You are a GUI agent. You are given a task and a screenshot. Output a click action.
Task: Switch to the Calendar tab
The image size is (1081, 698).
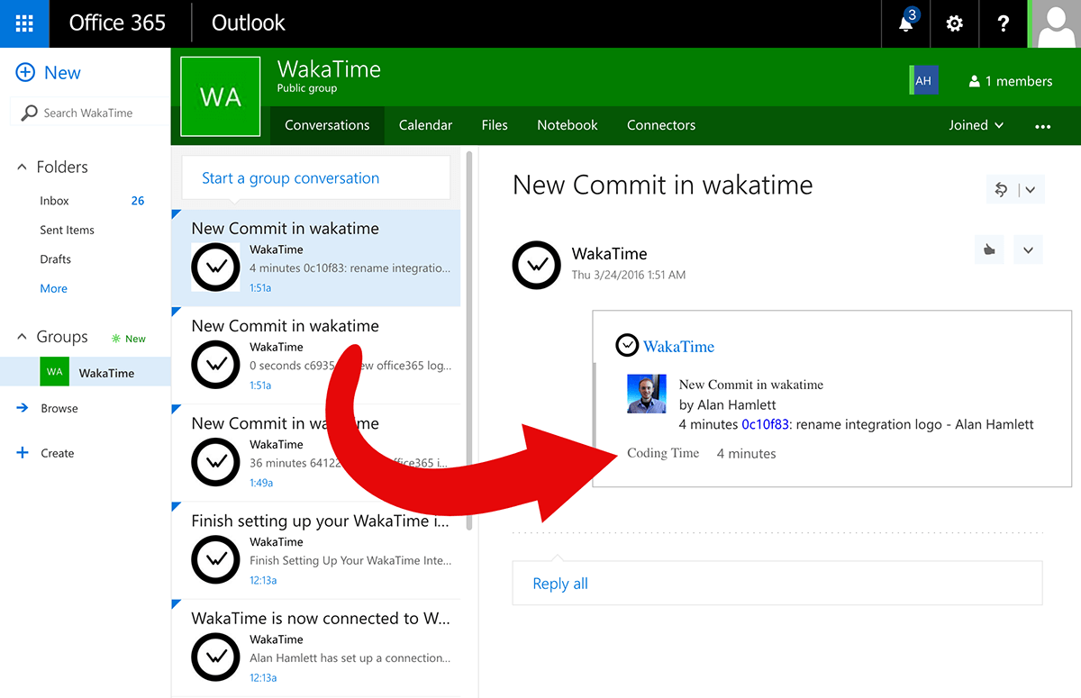425,125
